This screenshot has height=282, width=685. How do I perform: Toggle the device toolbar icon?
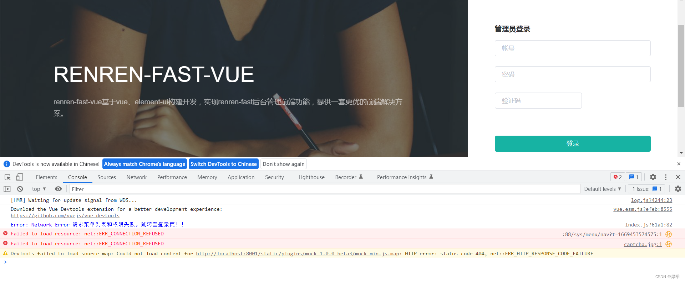[19, 177]
